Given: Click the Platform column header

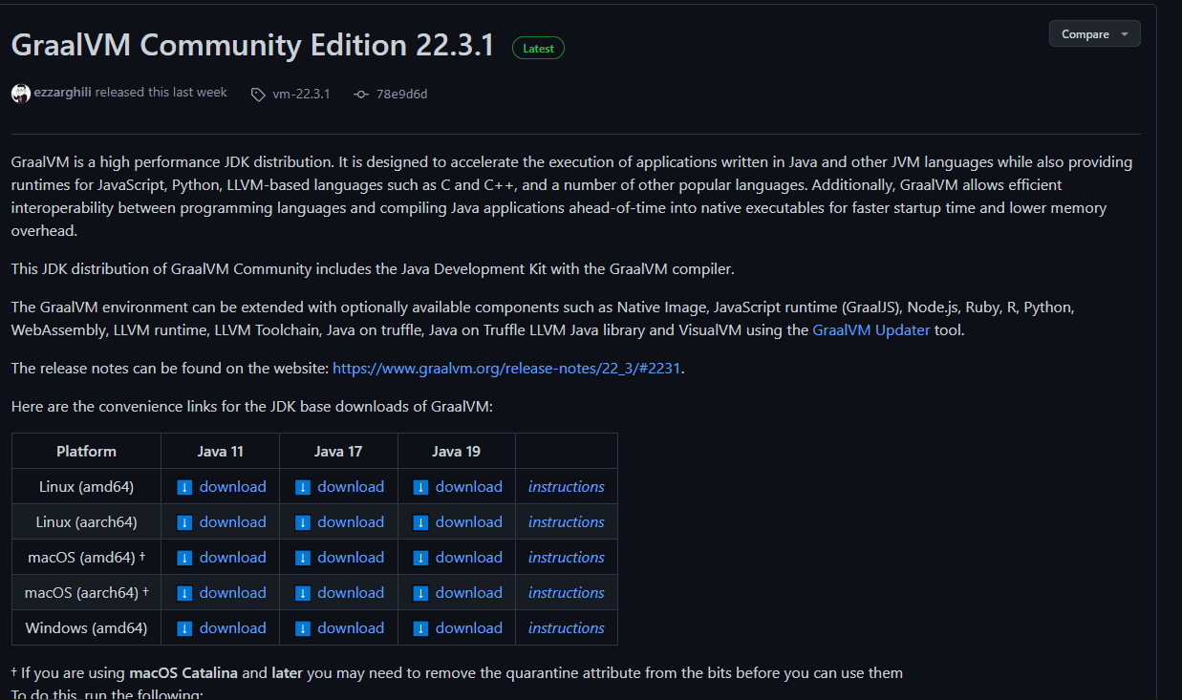Looking at the screenshot, I should [86, 451].
